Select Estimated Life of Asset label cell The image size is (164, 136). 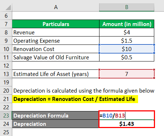[x=56, y=74]
